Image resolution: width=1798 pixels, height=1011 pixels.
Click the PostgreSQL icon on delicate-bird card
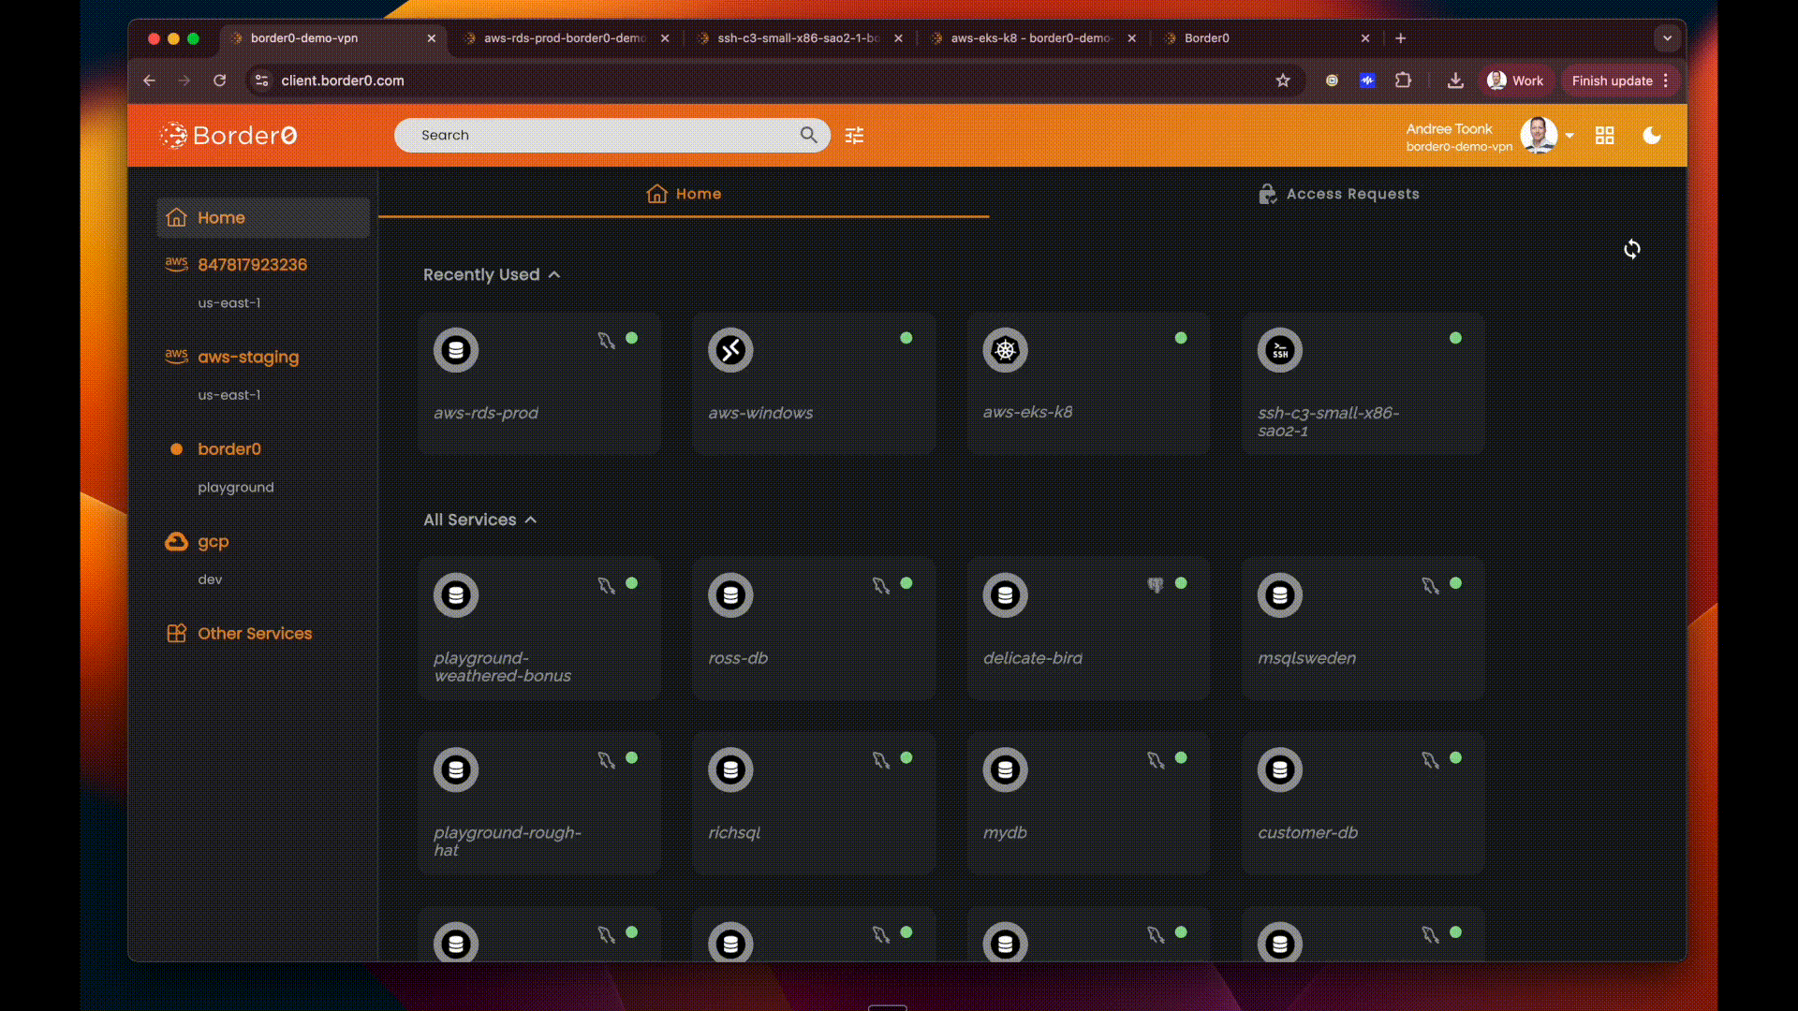[1156, 584]
